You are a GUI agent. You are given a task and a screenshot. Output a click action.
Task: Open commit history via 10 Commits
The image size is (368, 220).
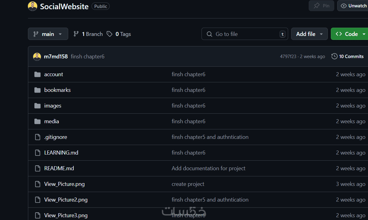347,57
